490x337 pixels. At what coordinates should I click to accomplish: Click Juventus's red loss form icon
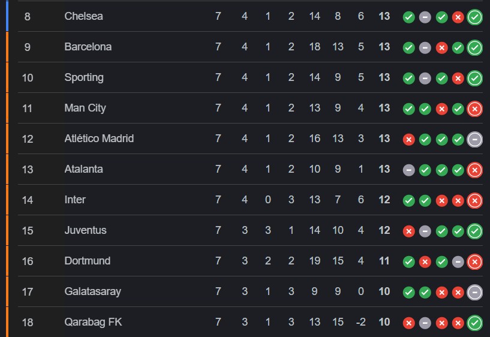coord(409,231)
